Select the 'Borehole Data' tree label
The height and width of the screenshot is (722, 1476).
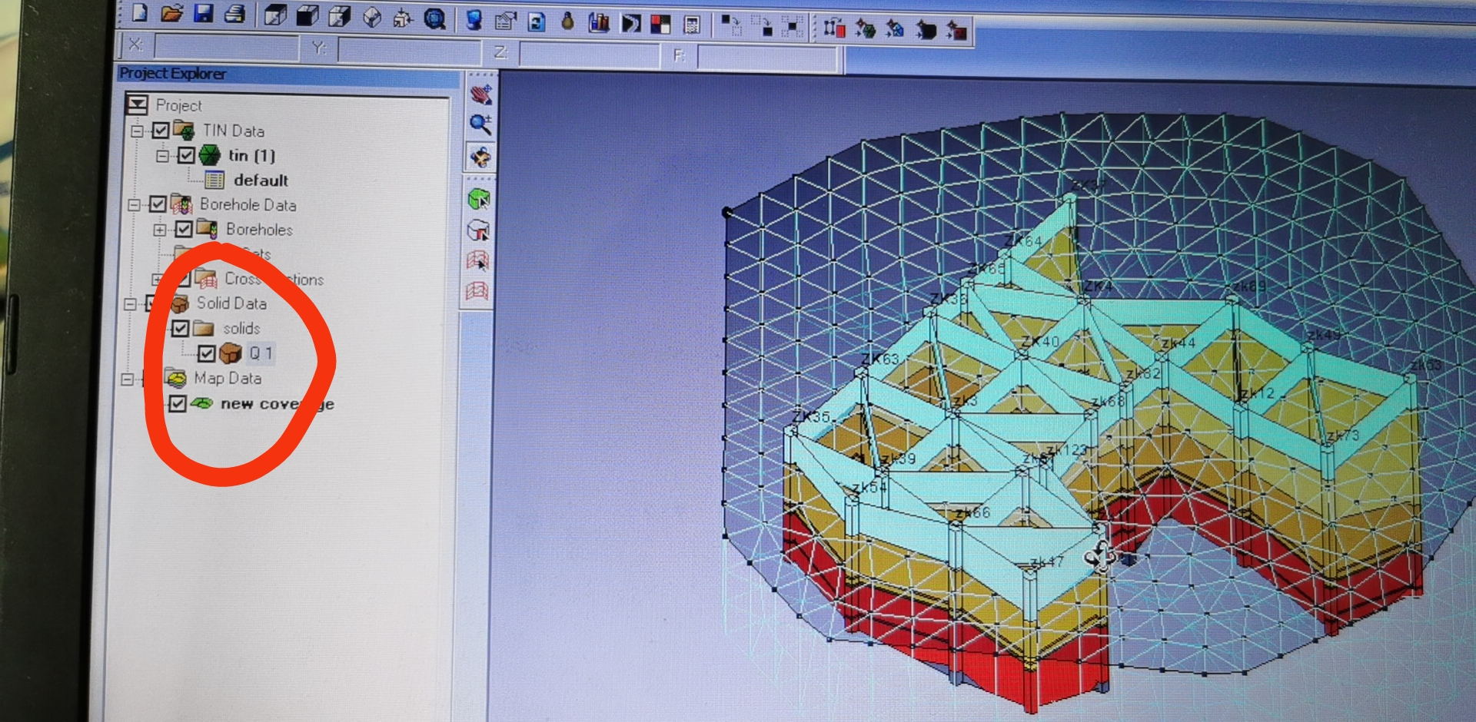pyautogui.click(x=248, y=204)
